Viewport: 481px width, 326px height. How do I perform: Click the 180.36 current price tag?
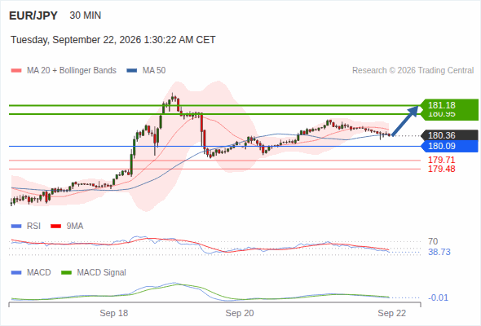(x=449, y=135)
